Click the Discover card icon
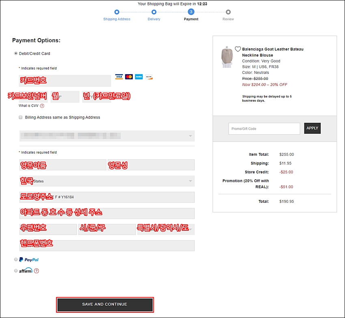Viewport: 345px width, 318px height. pos(149,77)
